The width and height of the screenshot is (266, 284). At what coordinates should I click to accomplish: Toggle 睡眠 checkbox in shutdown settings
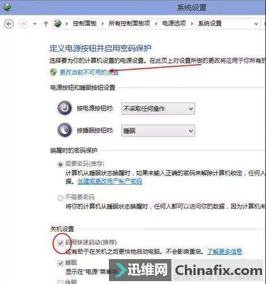pos(61,263)
